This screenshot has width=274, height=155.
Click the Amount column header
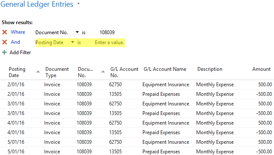262,69
